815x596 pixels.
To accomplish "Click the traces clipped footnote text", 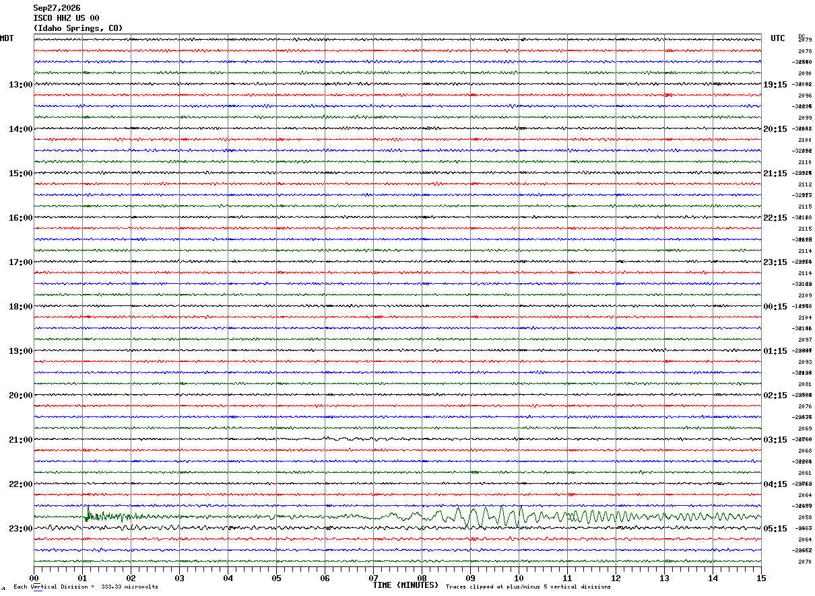I will click(x=528, y=587).
